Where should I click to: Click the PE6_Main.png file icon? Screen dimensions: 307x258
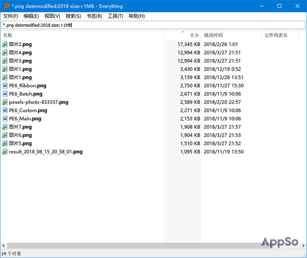(x=5, y=119)
